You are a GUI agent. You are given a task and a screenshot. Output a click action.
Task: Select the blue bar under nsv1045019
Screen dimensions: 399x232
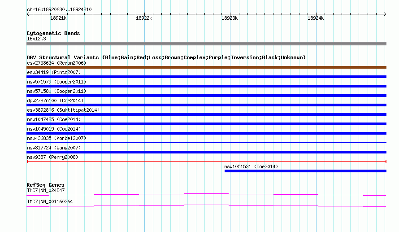[x=206, y=133]
